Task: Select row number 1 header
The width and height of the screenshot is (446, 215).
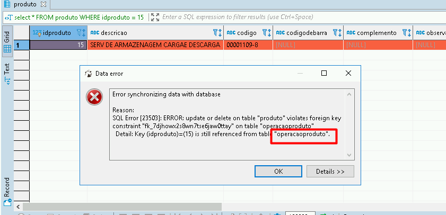Action: click(22, 45)
